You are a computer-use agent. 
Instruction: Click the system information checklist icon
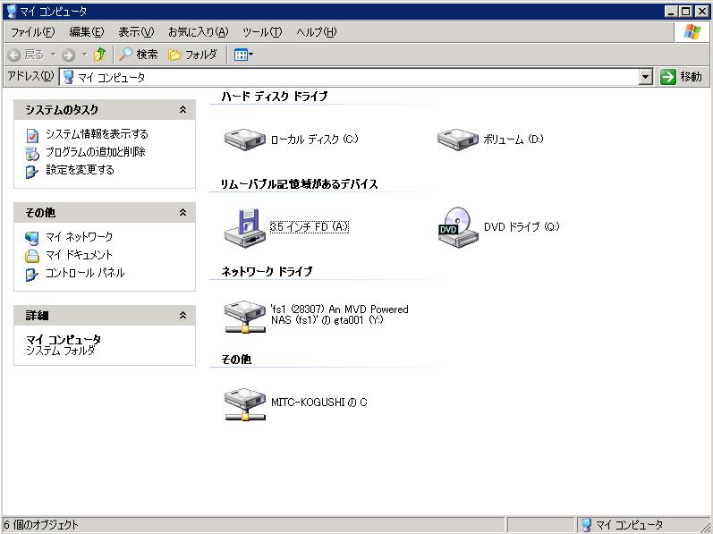32,135
